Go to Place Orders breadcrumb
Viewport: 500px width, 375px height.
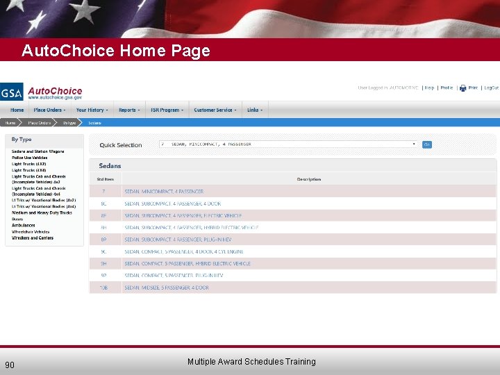39,123
